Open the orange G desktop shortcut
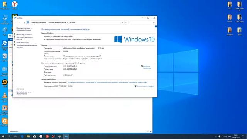247x139 pixels. point(5,122)
